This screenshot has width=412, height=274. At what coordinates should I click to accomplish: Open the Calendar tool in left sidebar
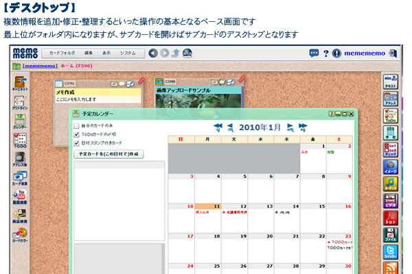click(x=19, y=122)
